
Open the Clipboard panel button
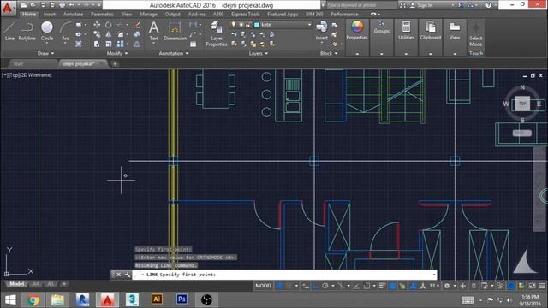pos(430,30)
